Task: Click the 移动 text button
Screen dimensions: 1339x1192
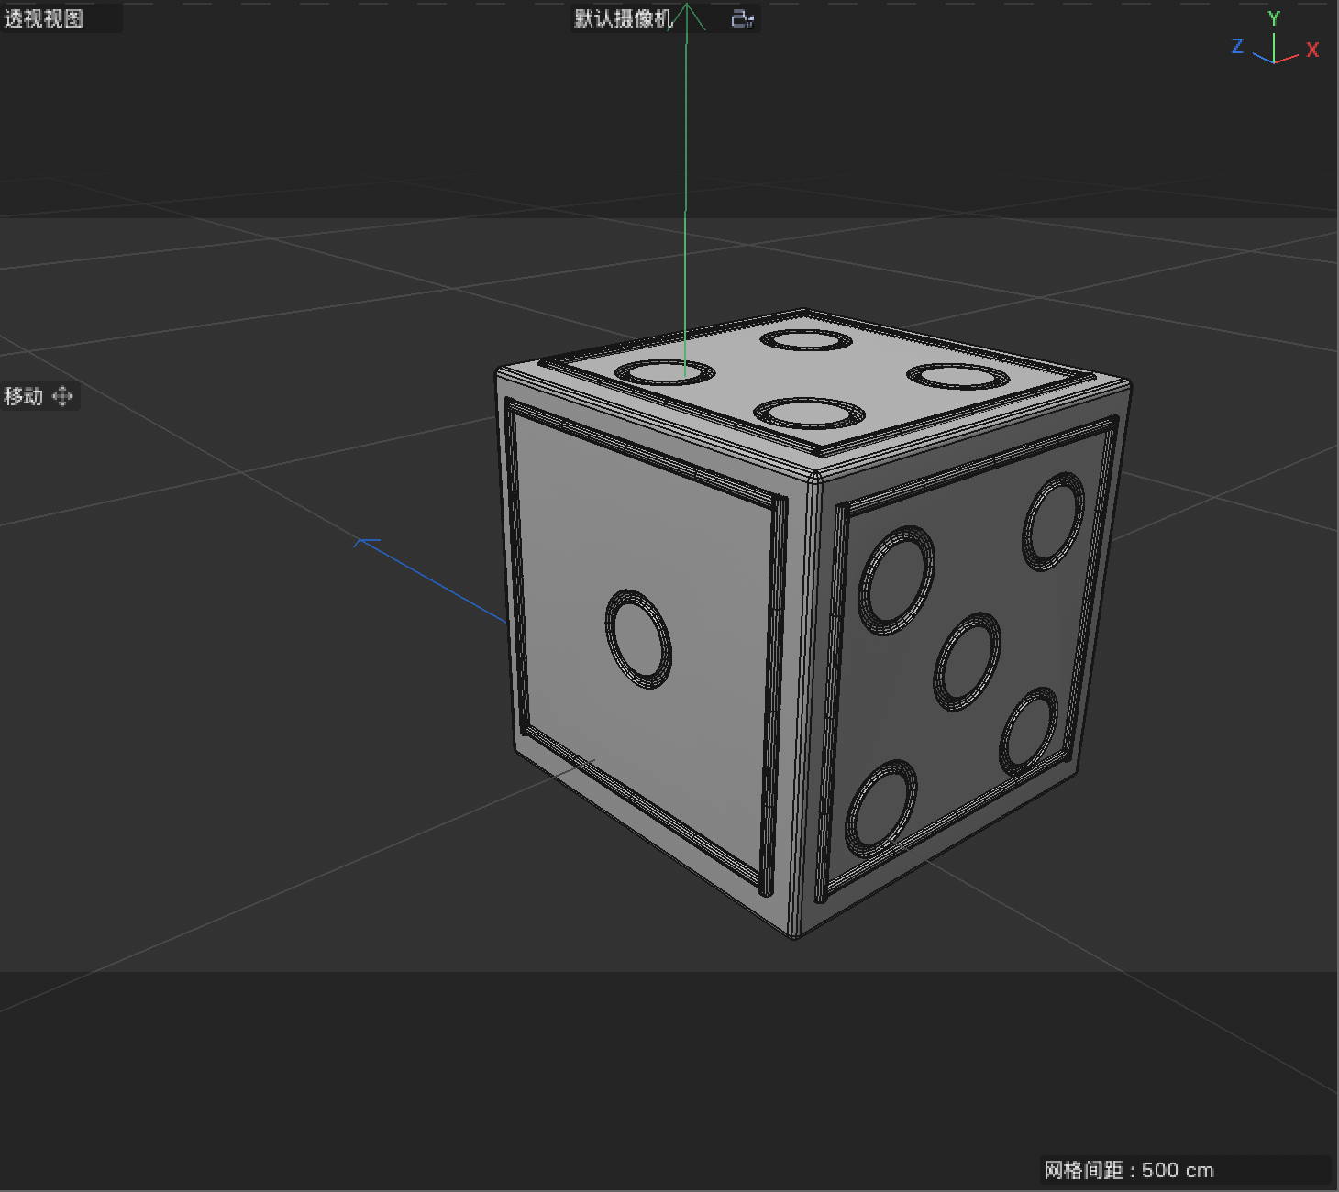Action: [21, 396]
